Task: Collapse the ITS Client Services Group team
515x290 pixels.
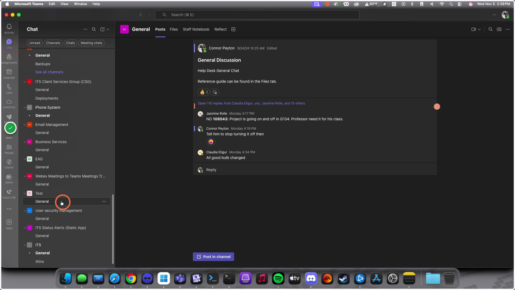Action: pos(24,82)
